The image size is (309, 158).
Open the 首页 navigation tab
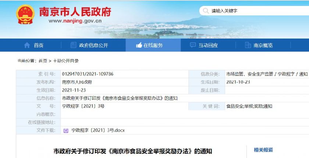coord(33,45)
